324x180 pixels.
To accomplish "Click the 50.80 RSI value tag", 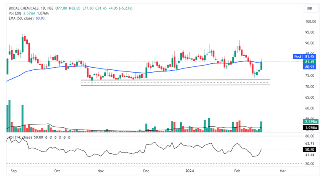I will [309, 150].
